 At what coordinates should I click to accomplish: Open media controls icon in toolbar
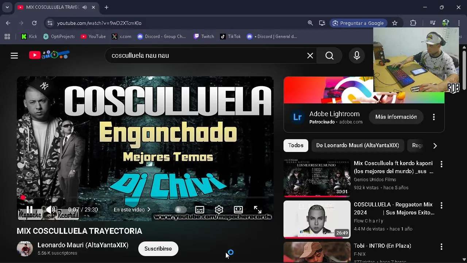pos(433,23)
